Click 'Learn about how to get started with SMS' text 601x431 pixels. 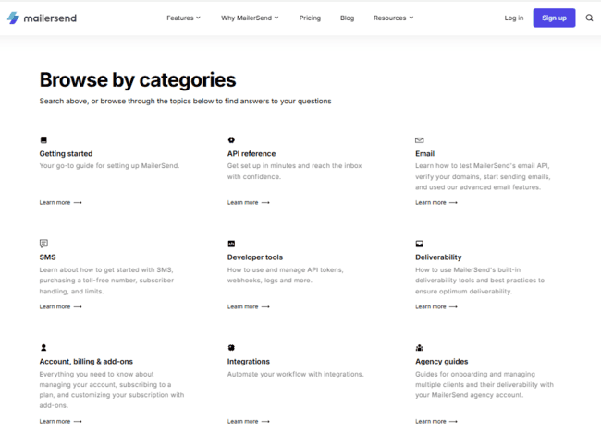[106, 281]
